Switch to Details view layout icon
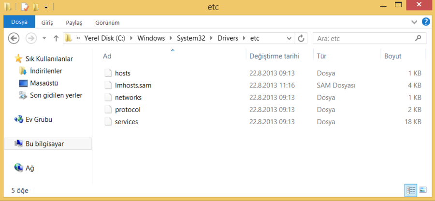Screen dimensions: 435x201 411,190
